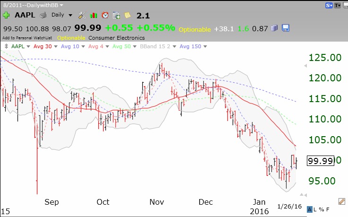348x217 pixels.
Task: Click the up-down arrows plot reorder icon
Action: coord(6,46)
